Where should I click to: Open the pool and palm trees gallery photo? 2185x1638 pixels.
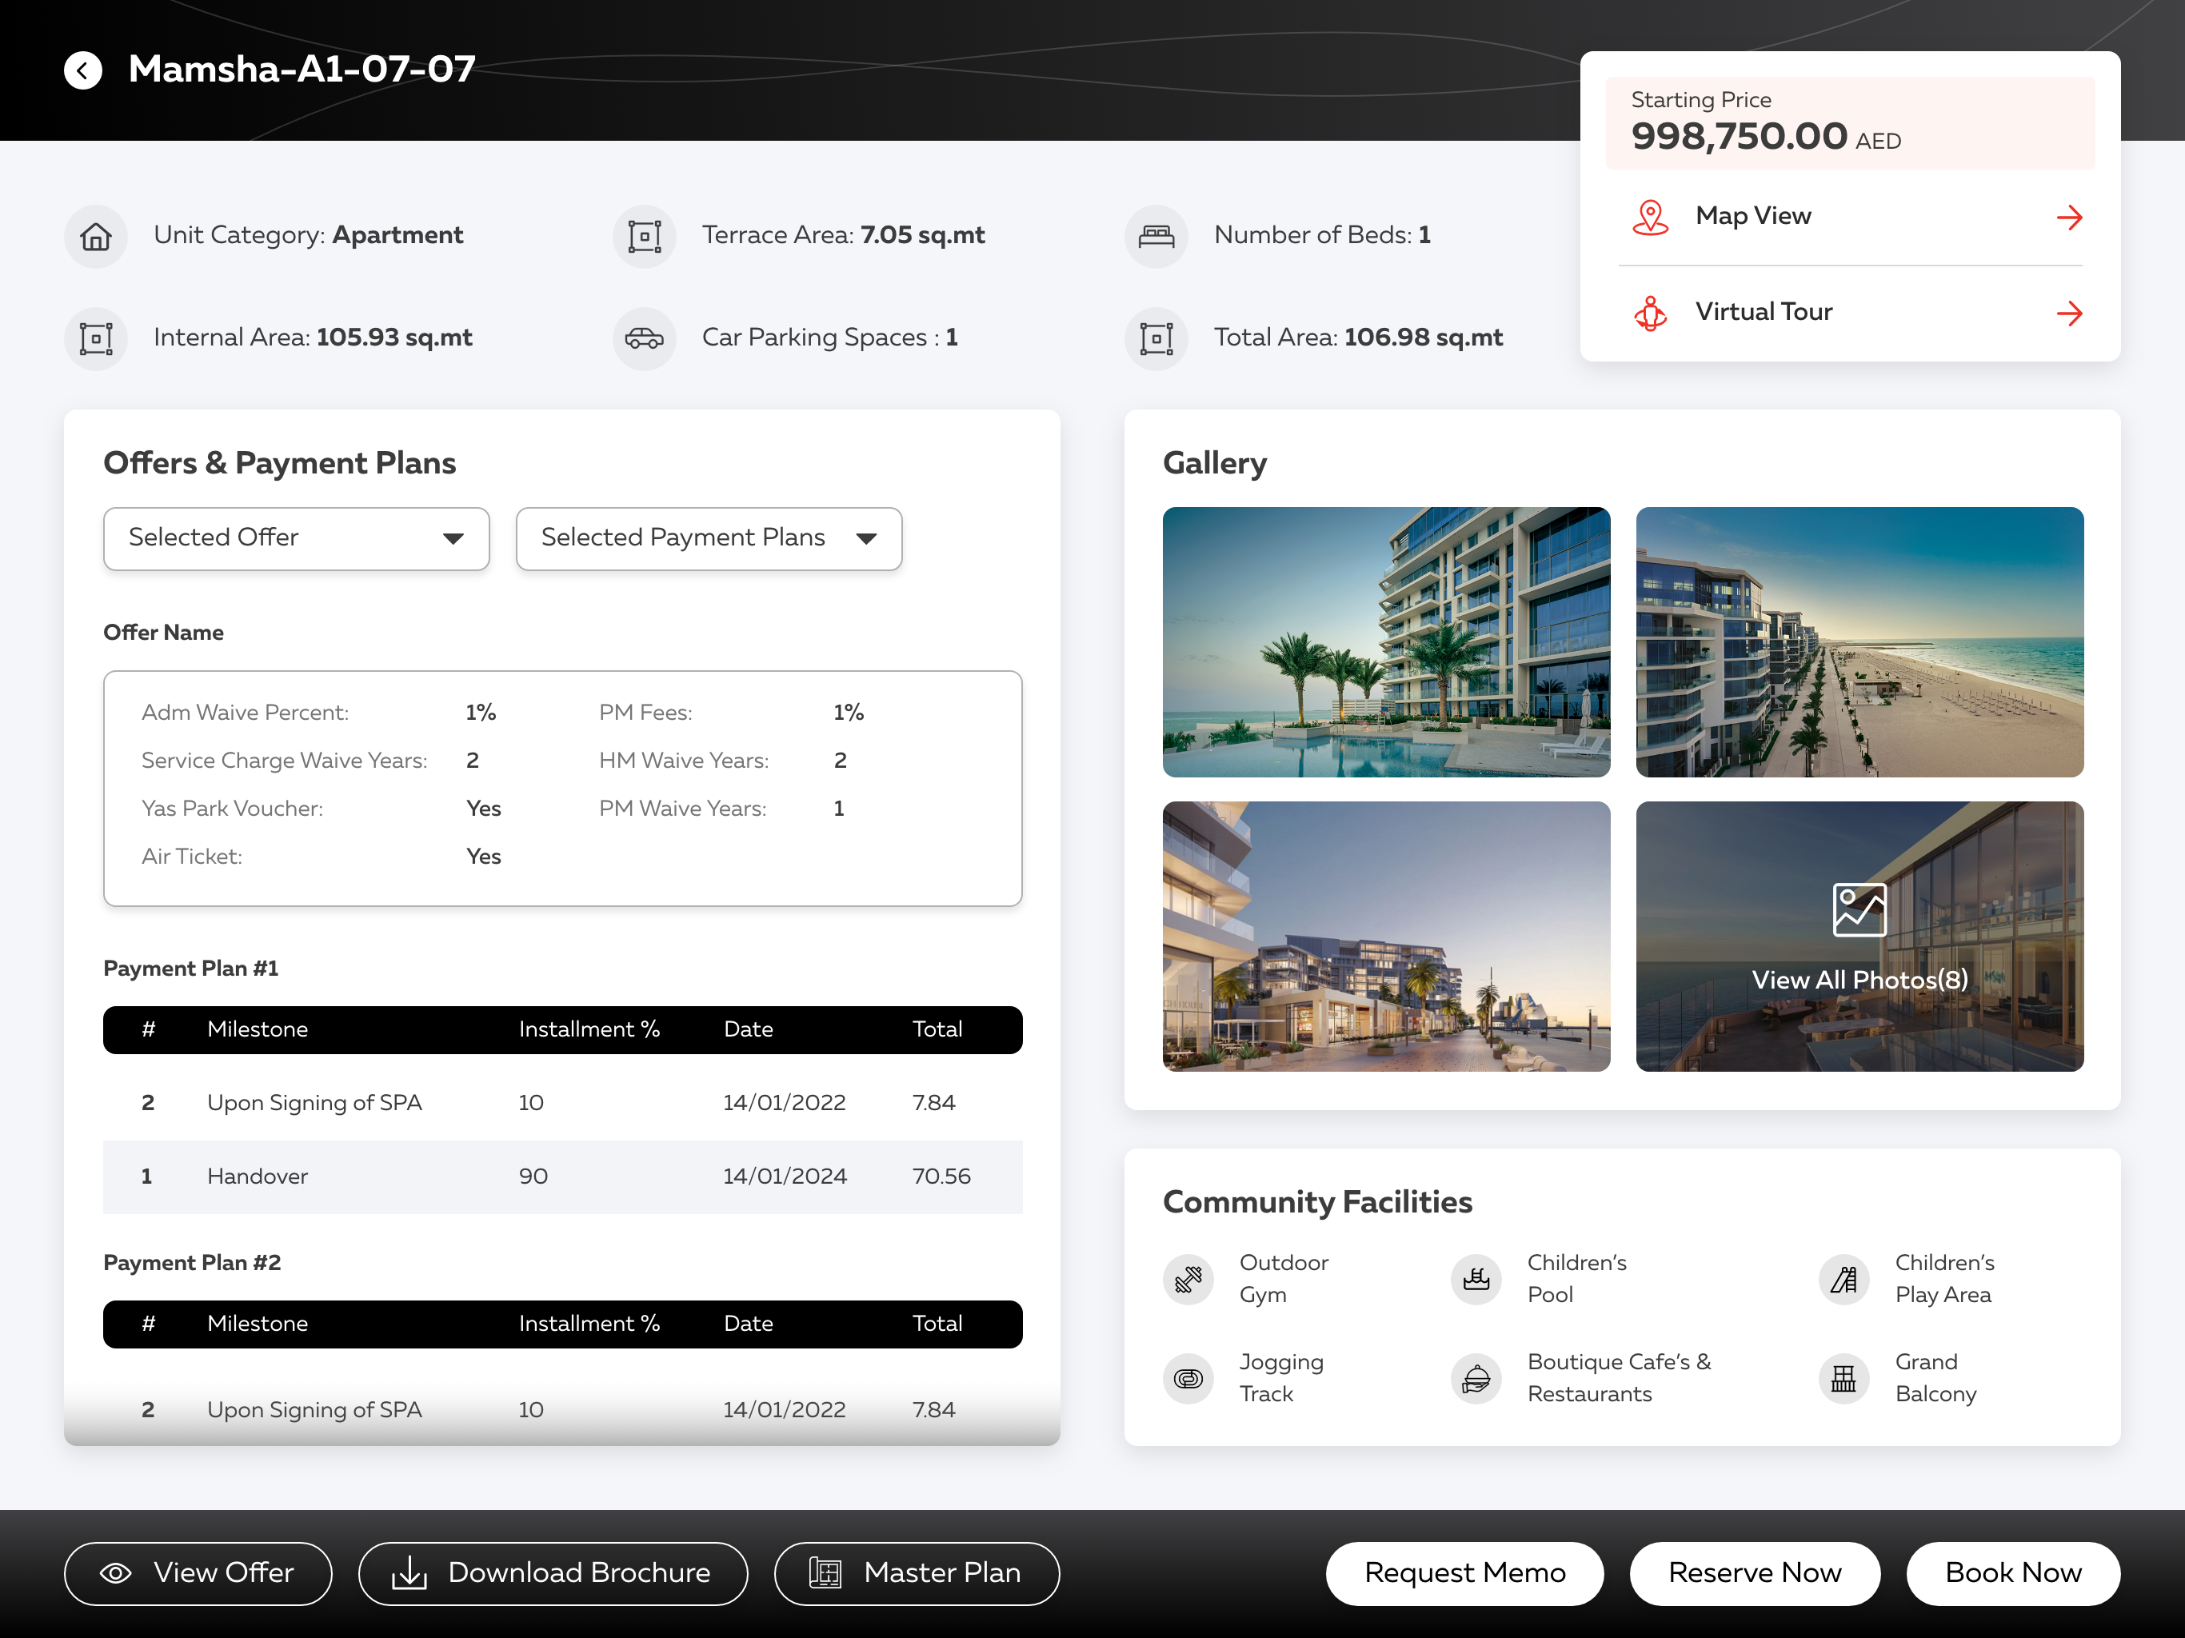(1386, 642)
